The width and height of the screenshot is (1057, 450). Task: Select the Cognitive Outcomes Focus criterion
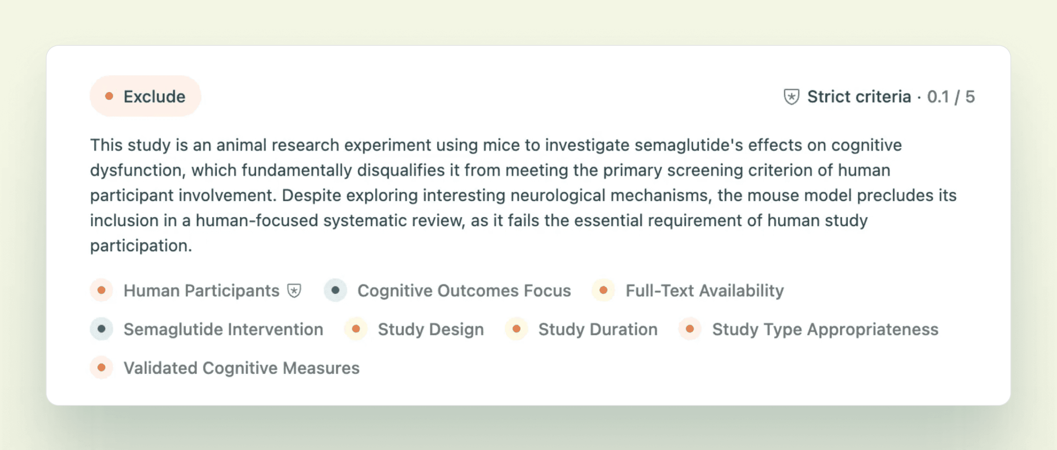coord(464,291)
